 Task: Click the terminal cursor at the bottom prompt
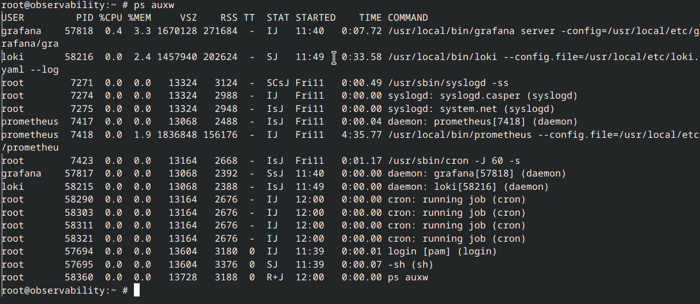coord(137,291)
